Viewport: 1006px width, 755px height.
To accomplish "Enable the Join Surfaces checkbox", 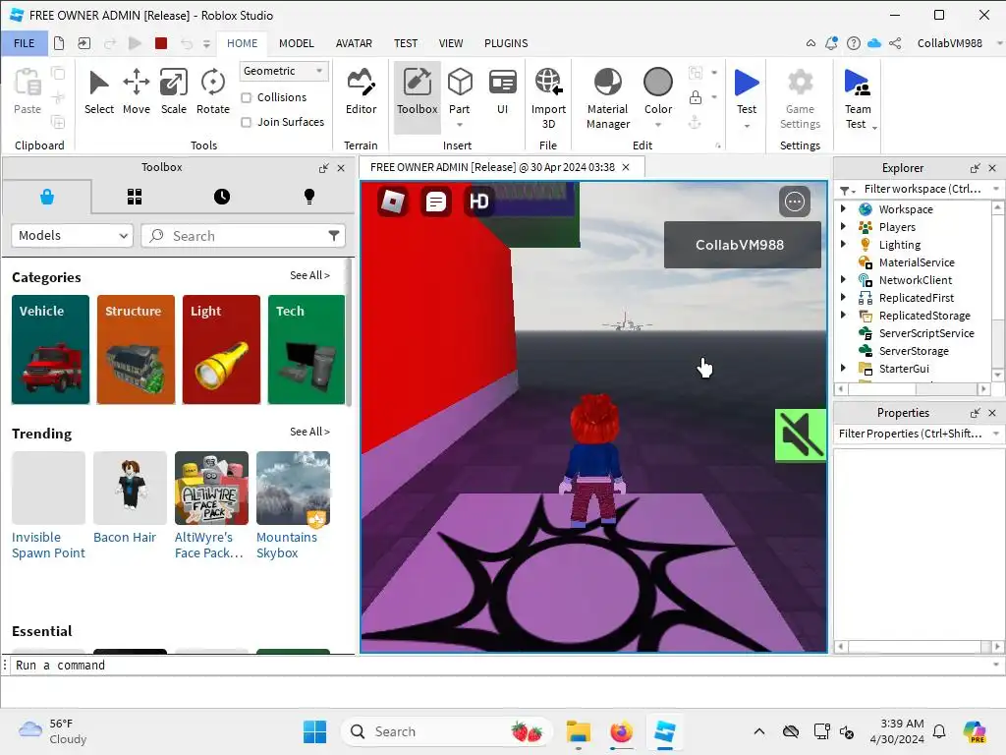I will click(x=246, y=122).
